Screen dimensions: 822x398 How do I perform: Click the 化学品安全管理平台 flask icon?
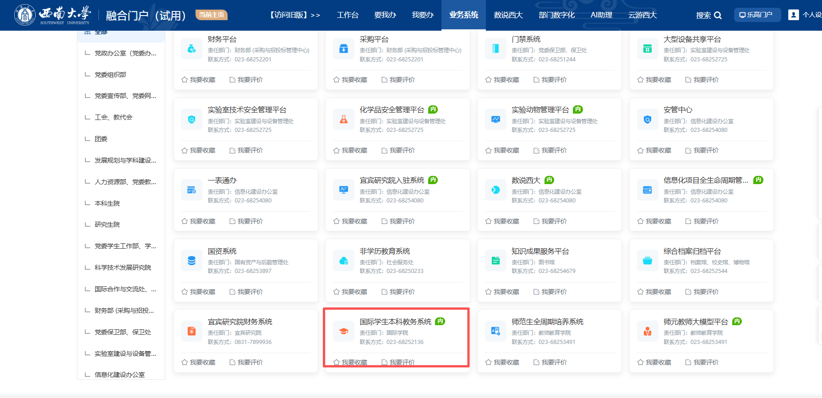pyautogui.click(x=343, y=120)
